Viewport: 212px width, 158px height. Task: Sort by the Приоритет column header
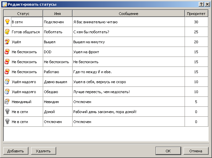pos(196,14)
